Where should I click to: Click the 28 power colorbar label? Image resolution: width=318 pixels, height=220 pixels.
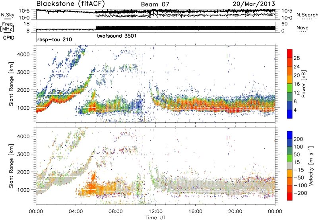tap(297, 58)
